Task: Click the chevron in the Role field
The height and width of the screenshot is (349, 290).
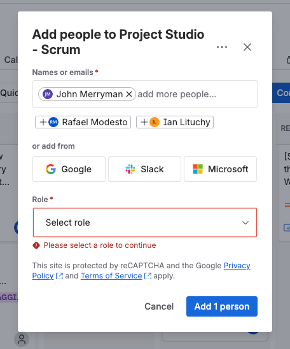Action: click(245, 222)
